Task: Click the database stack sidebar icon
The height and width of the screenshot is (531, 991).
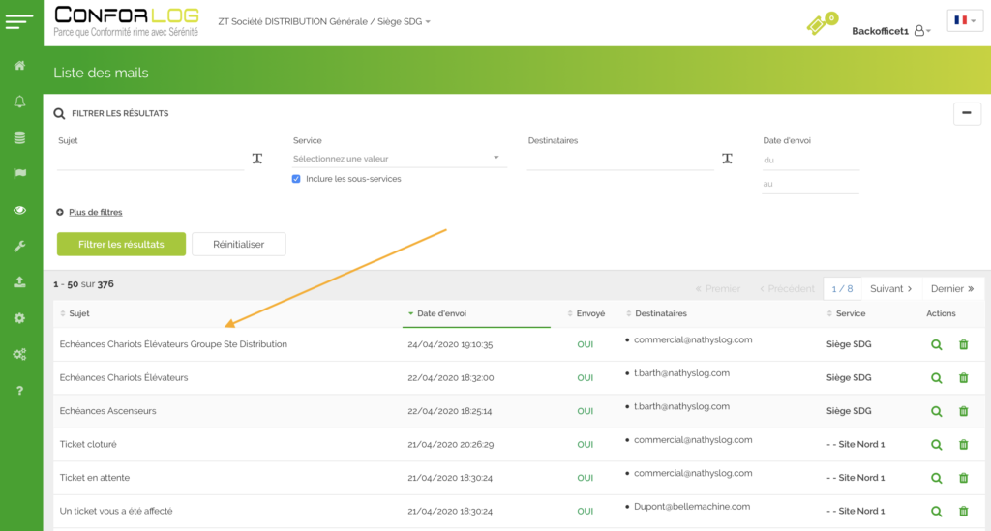Action: coord(19,137)
